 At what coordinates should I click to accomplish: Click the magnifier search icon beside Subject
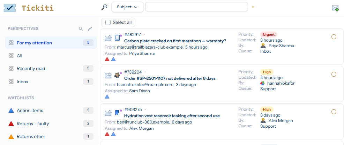pyautogui.click(x=104, y=7)
